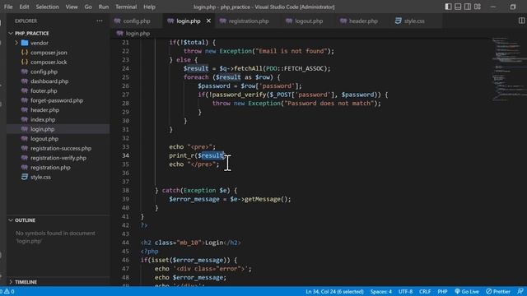
Task: Open Explorer more actions ellipsis
Action: tap(100, 21)
